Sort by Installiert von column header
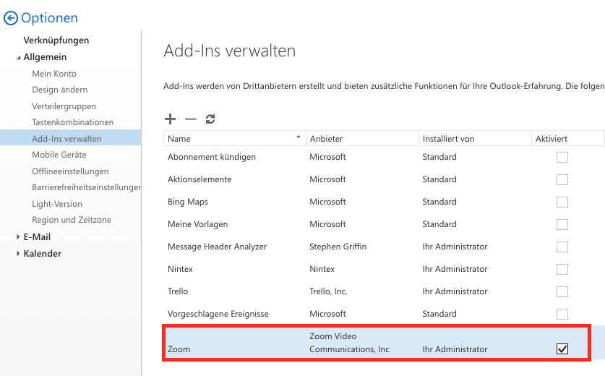Viewport: 605px width, 376px height. (x=448, y=139)
